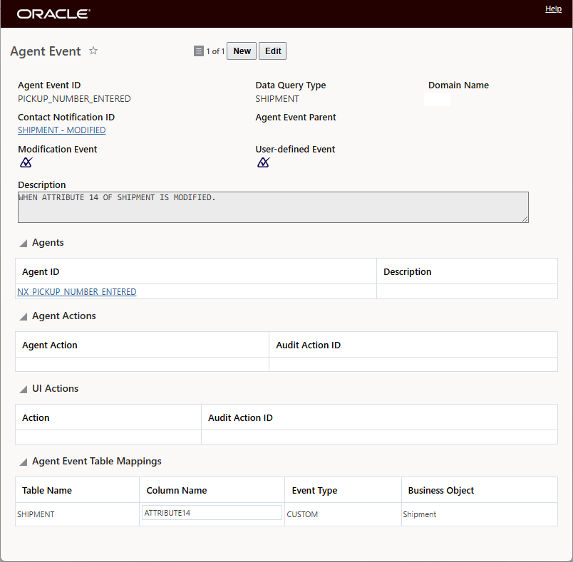Viewport: 573px width, 562px height.
Task: Collapse the Agents section
Action: tap(24, 243)
